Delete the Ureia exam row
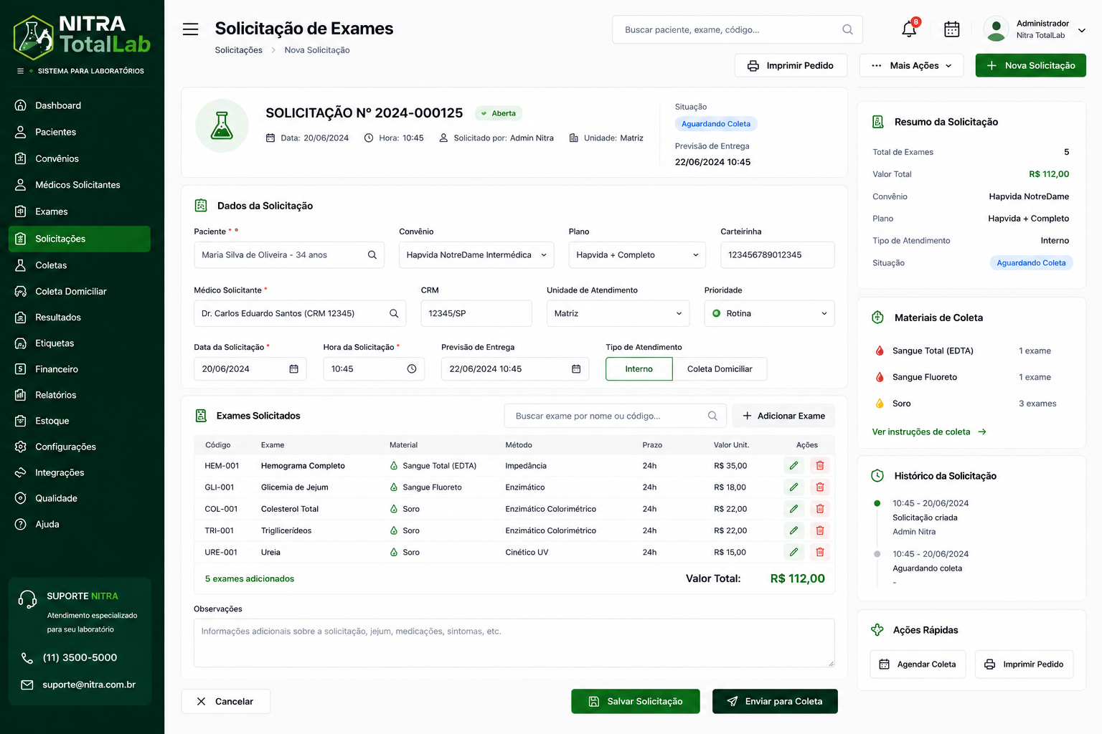1102x734 pixels. 819,553
